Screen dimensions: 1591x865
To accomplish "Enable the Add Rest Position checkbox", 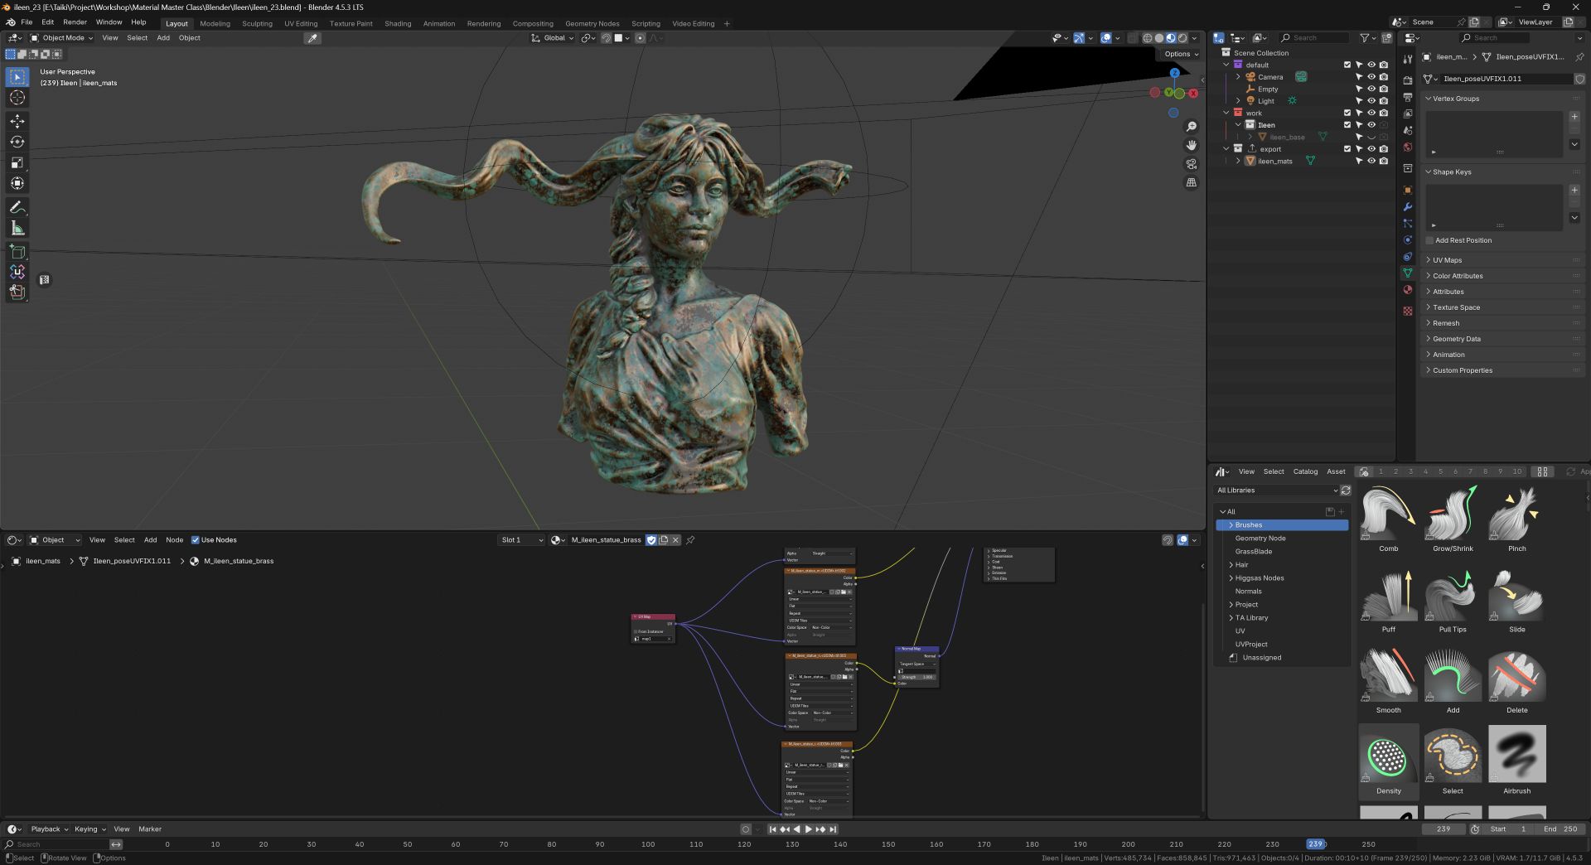I will [1430, 240].
